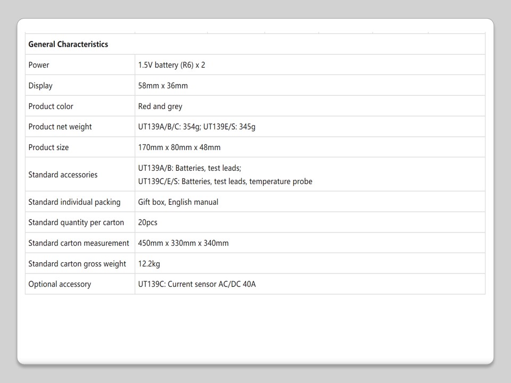Click the UT139C/E/S temperature probe line
Viewport: 511px width, 383px height.
click(225, 181)
